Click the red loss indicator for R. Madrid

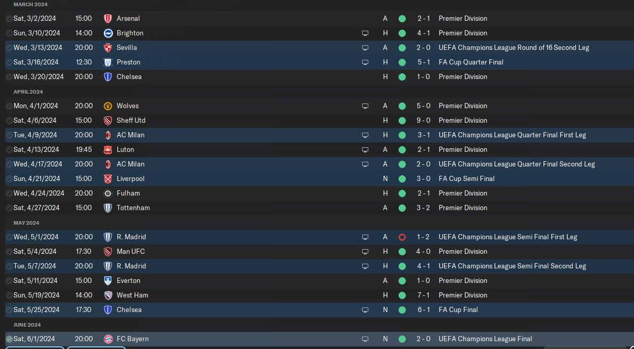click(402, 237)
